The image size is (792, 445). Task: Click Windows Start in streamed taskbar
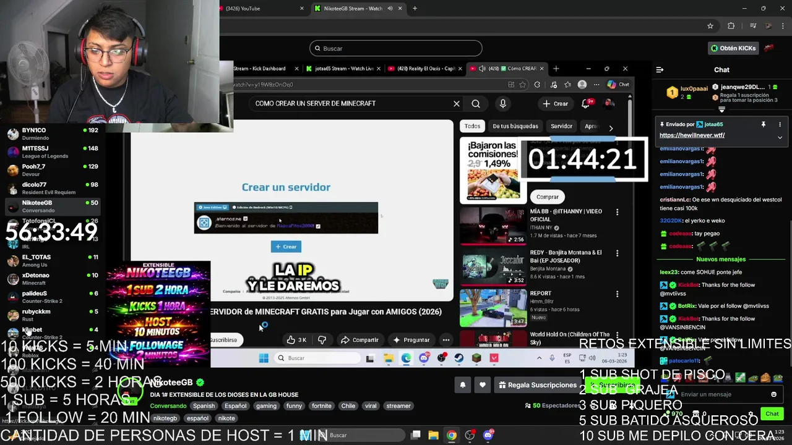(x=264, y=358)
